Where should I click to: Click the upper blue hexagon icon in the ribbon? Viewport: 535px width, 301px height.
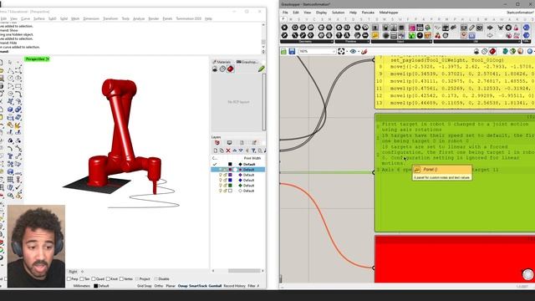[x=527, y=28]
